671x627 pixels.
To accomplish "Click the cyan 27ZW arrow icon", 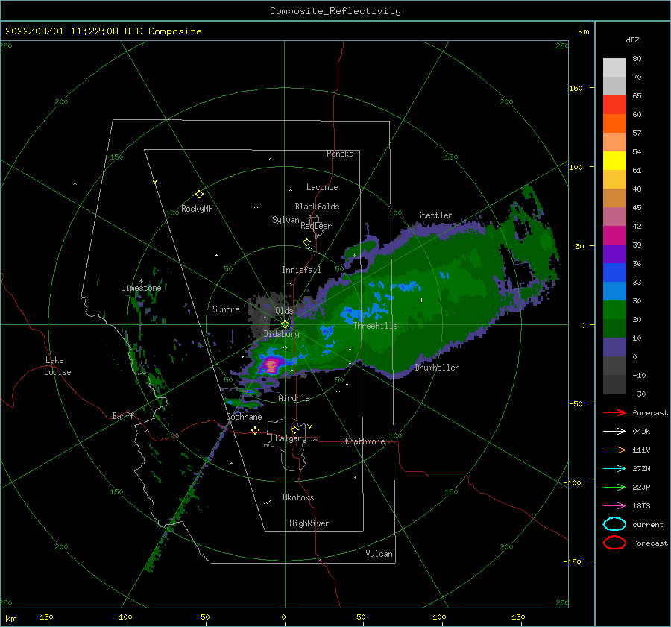I will (x=614, y=469).
